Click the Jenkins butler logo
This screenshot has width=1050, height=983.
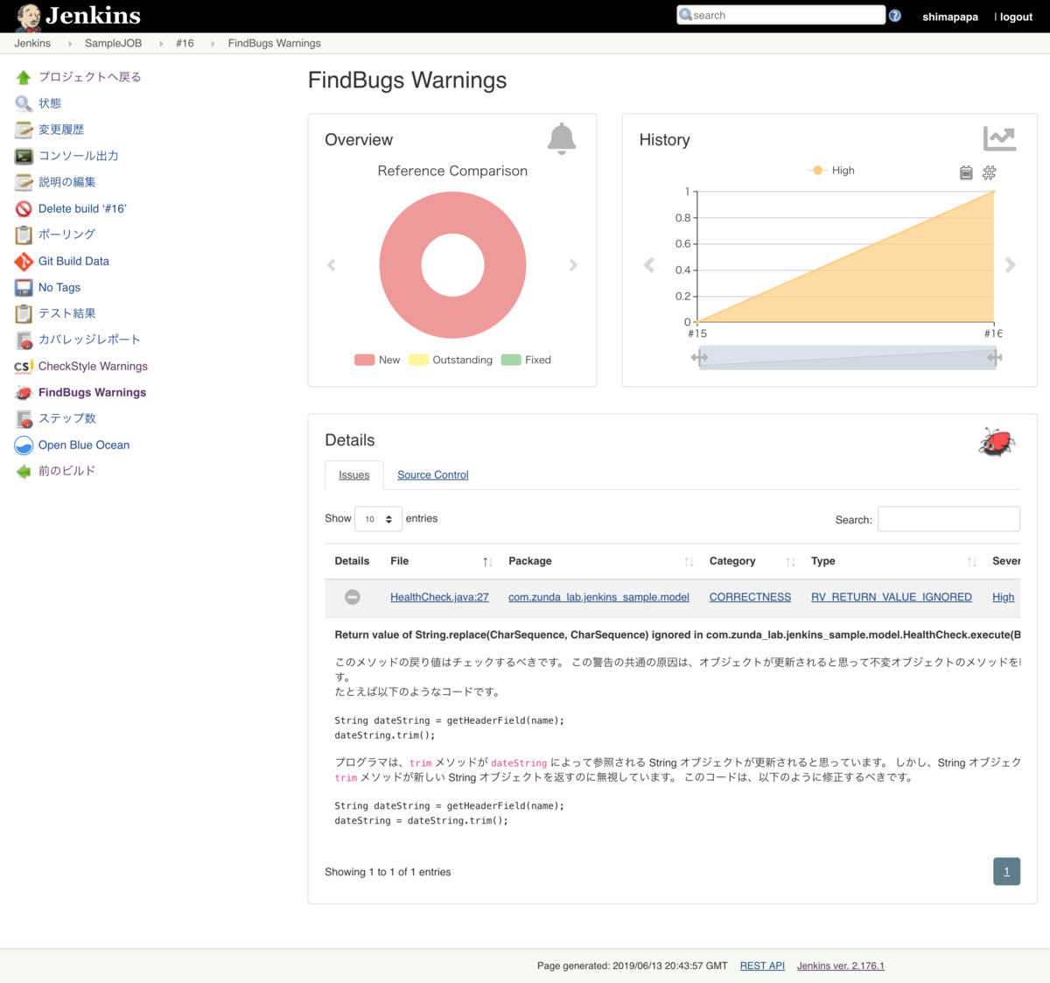(28, 17)
